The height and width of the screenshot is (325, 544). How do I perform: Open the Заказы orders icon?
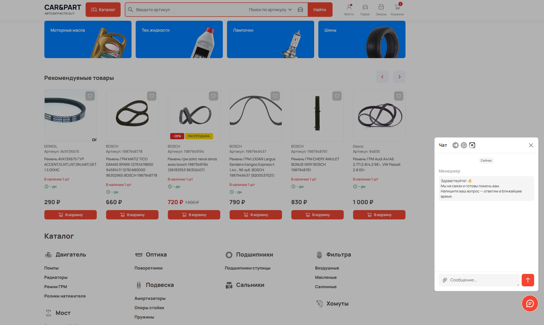coord(381,10)
